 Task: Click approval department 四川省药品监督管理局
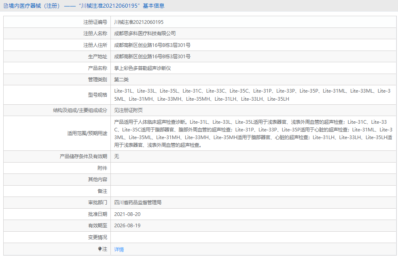point(138,202)
